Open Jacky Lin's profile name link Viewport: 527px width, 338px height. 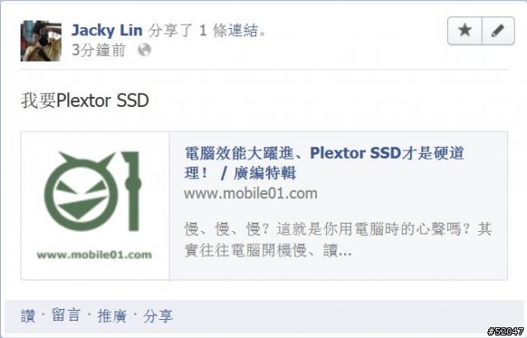point(107,30)
